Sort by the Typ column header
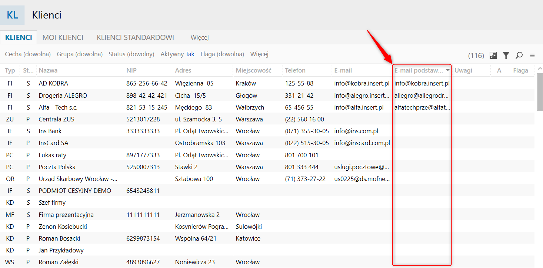 tap(10, 70)
